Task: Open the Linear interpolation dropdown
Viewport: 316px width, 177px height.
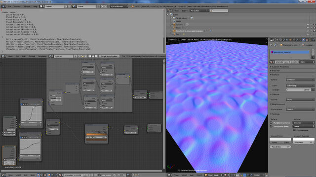Action: (303, 126)
